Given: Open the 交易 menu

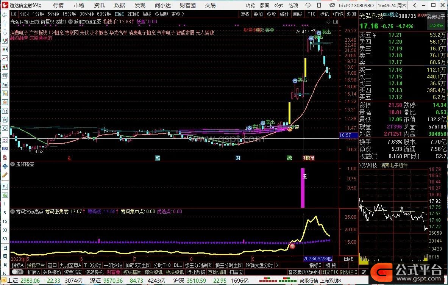Looking at the screenshot, I should pyautogui.click(x=210, y=5).
